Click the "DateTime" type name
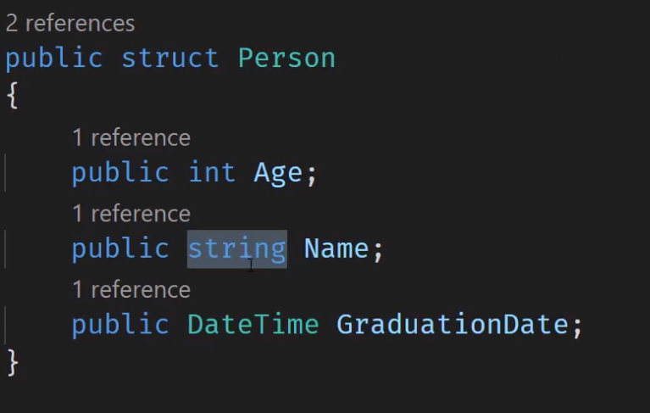 (x=253, y=325)
